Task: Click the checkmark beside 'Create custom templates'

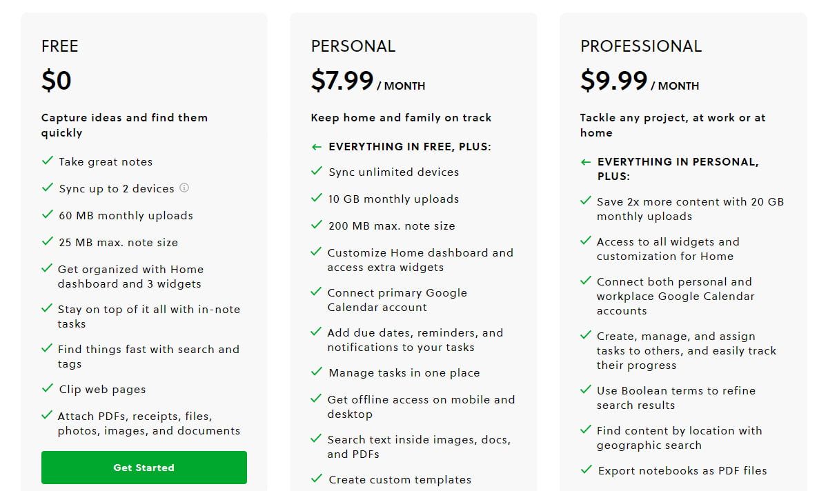Action: coord(317,478)
